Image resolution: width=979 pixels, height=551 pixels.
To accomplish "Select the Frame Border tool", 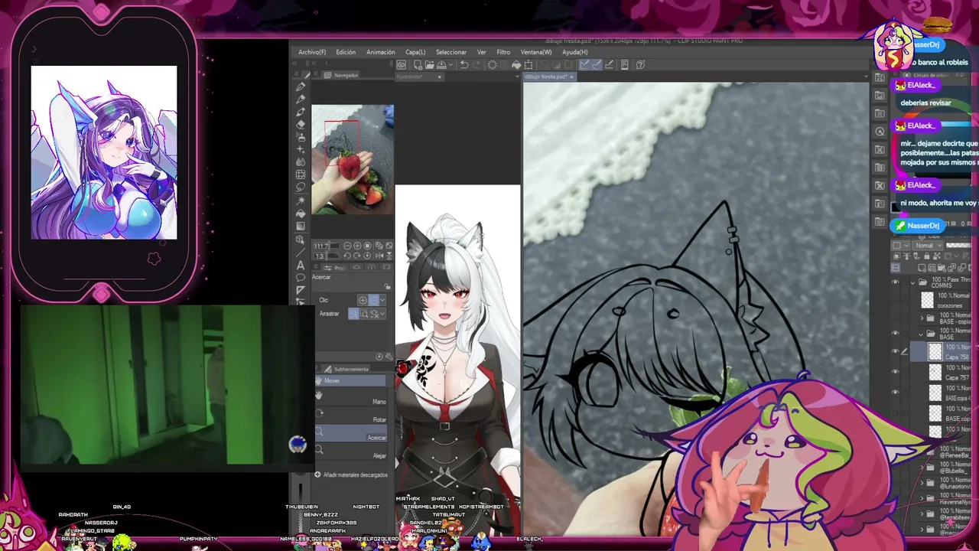I will pos(301,175).
